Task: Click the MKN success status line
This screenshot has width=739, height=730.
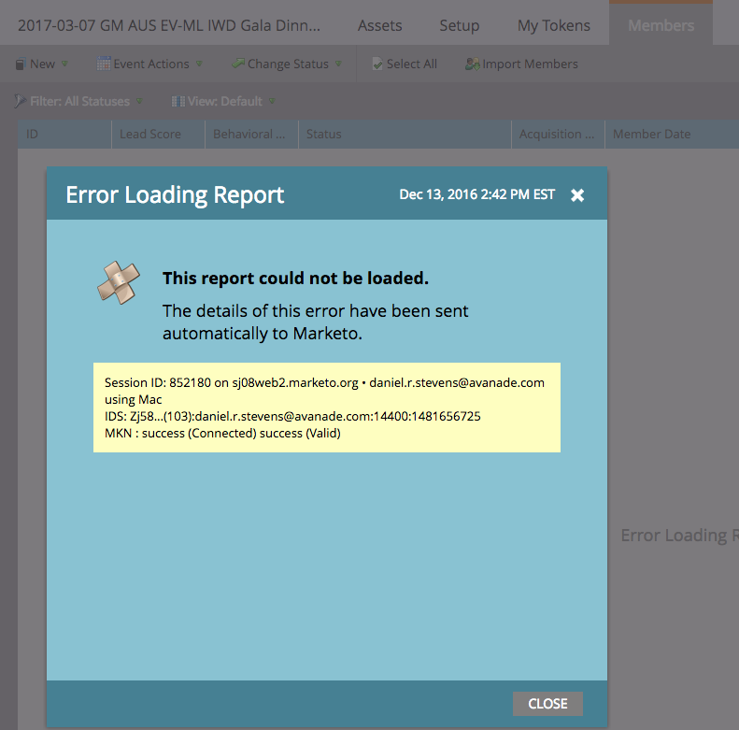Action: click(x=222, y=434)
